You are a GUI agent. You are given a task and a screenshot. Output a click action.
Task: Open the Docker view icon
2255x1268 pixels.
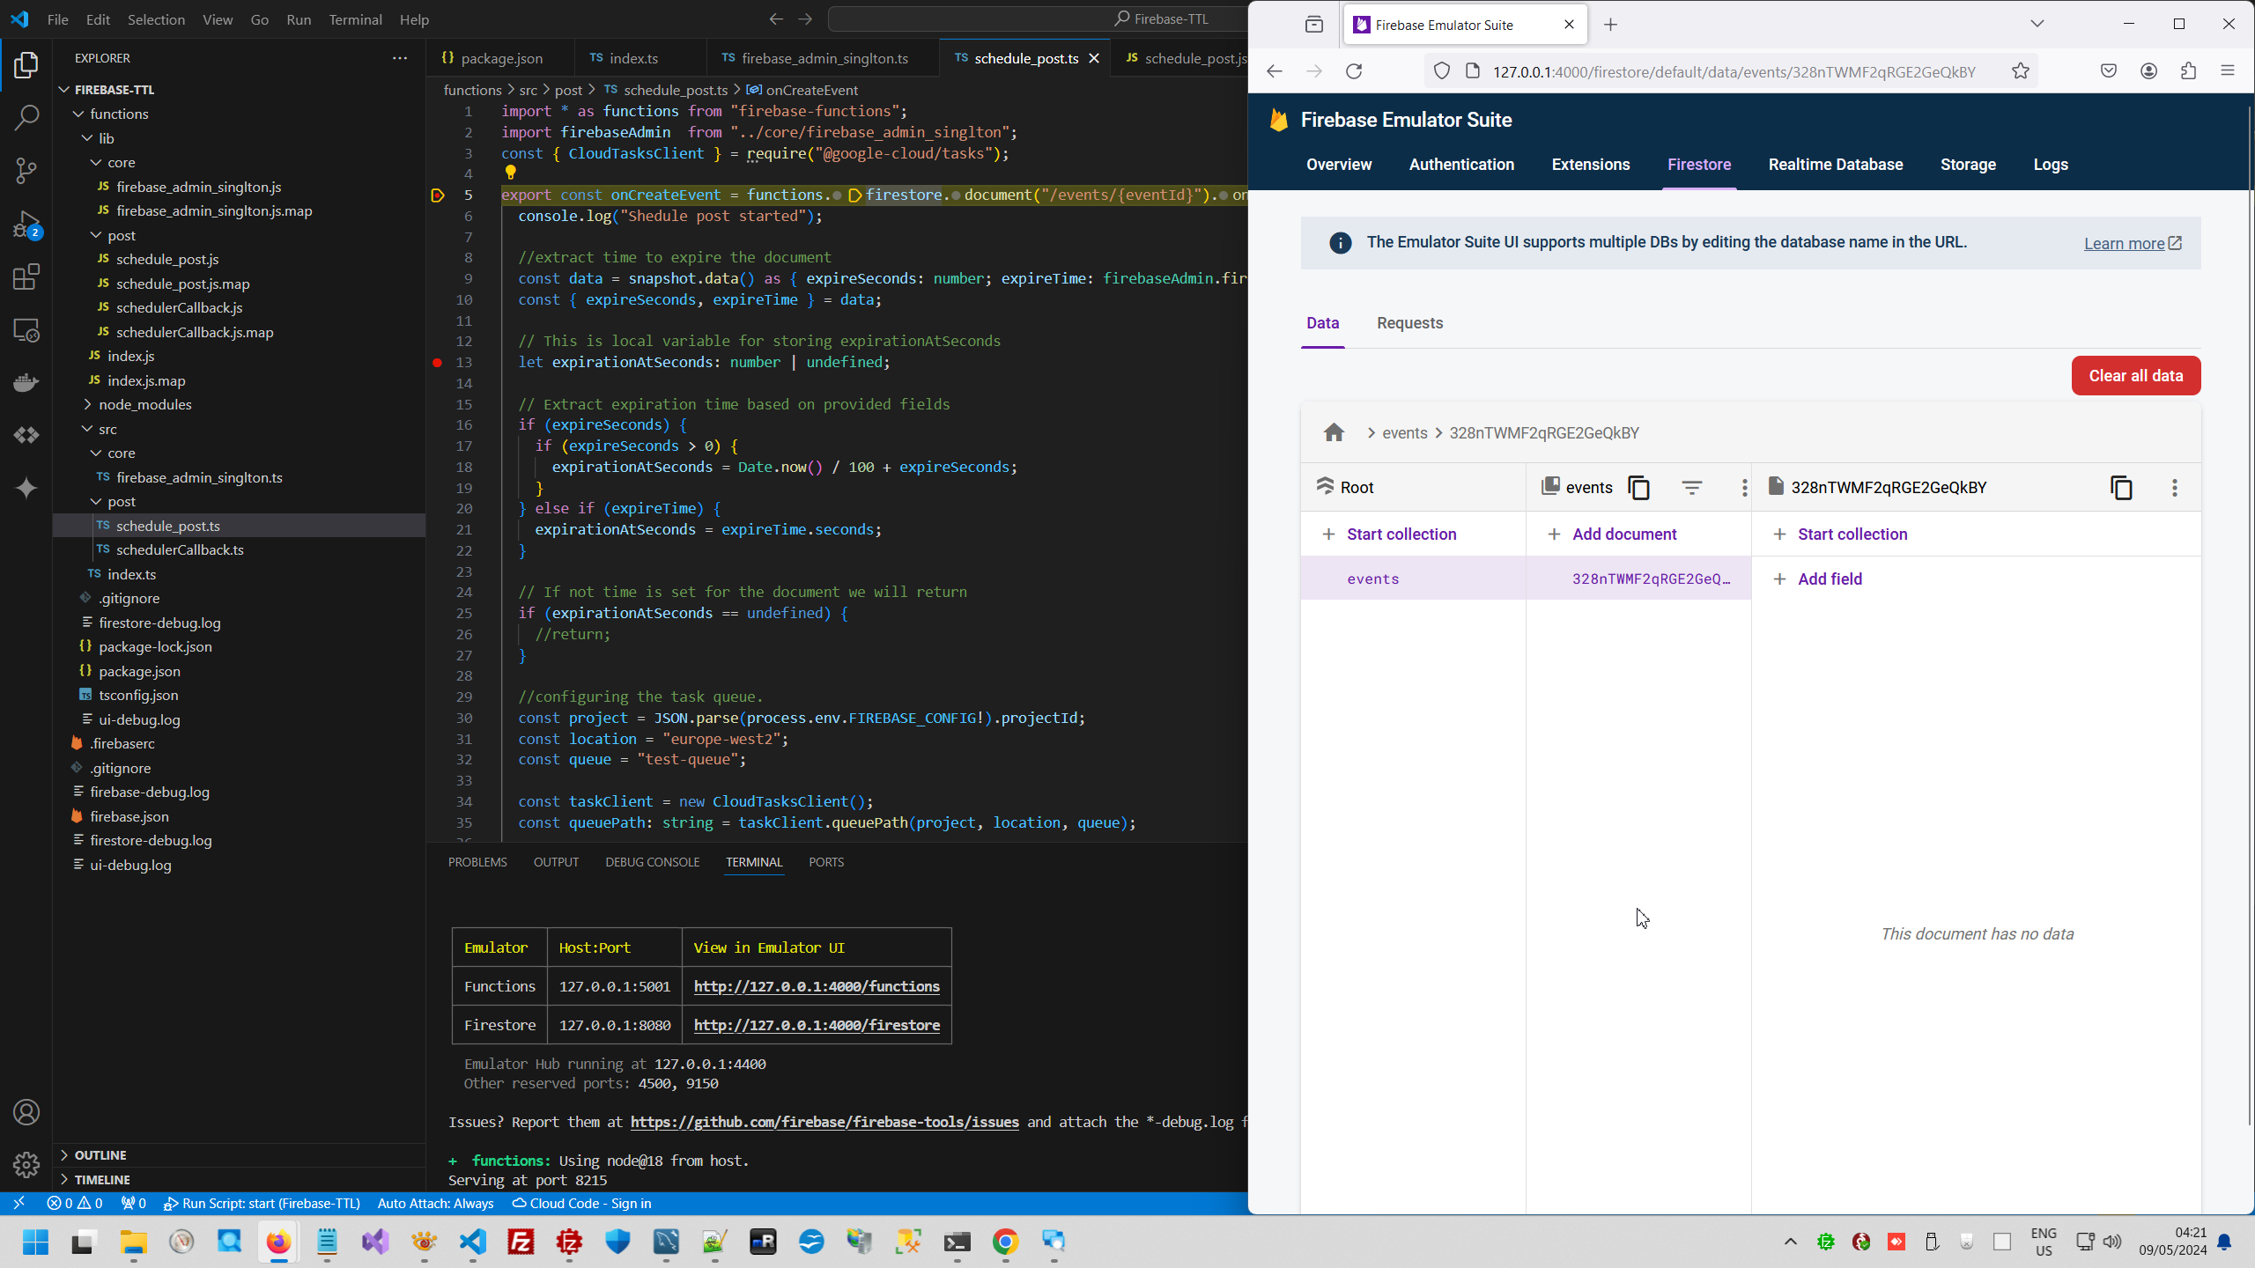(26, 382)
